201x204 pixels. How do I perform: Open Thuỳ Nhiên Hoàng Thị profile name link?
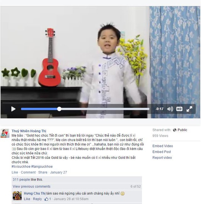pos(29,131)
